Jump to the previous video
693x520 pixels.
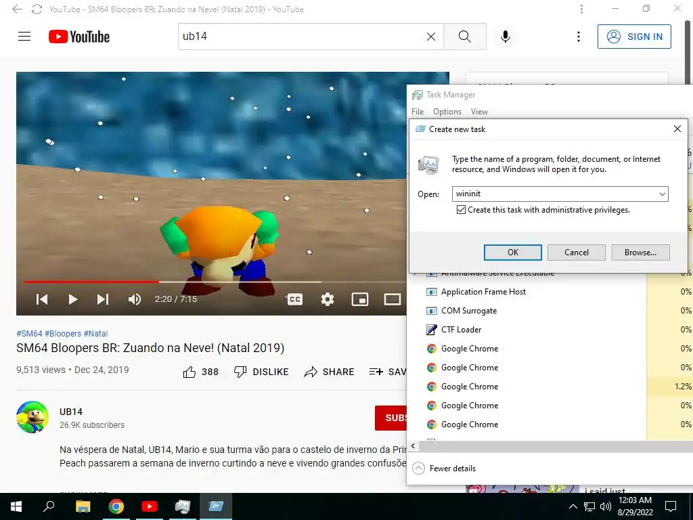(42, 299)
